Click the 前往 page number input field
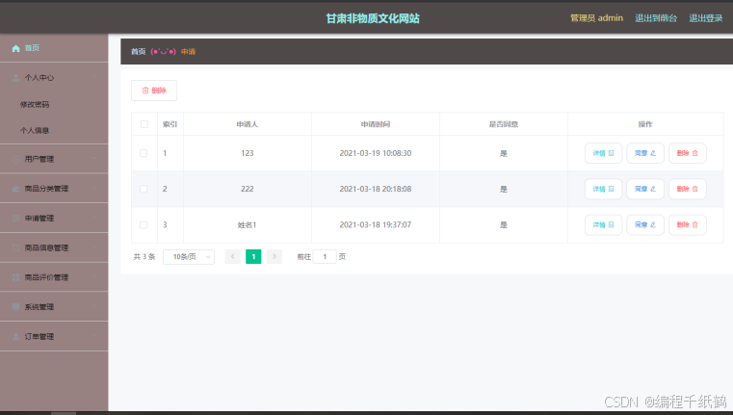 [325, 256]
